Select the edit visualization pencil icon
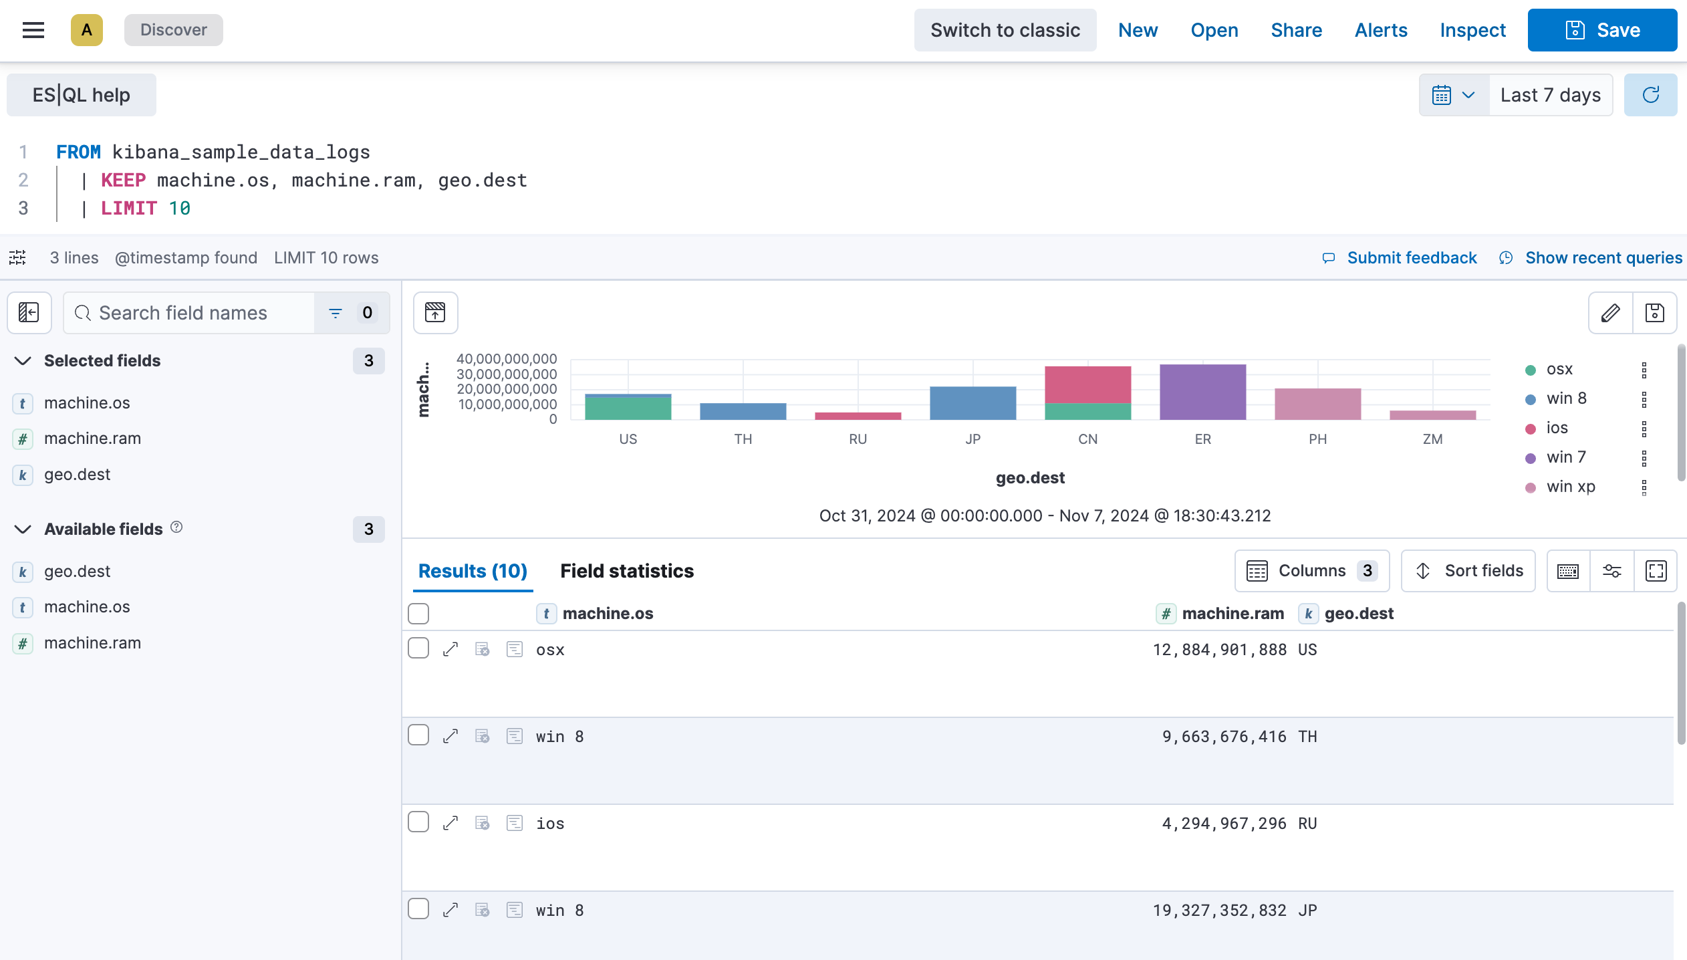The width and height of the screenshot is (1687, 960). (x=1611, y=313)
